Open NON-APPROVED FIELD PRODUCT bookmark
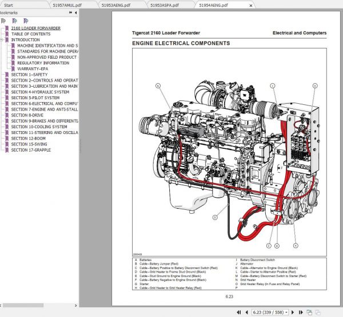 [47, 57]
